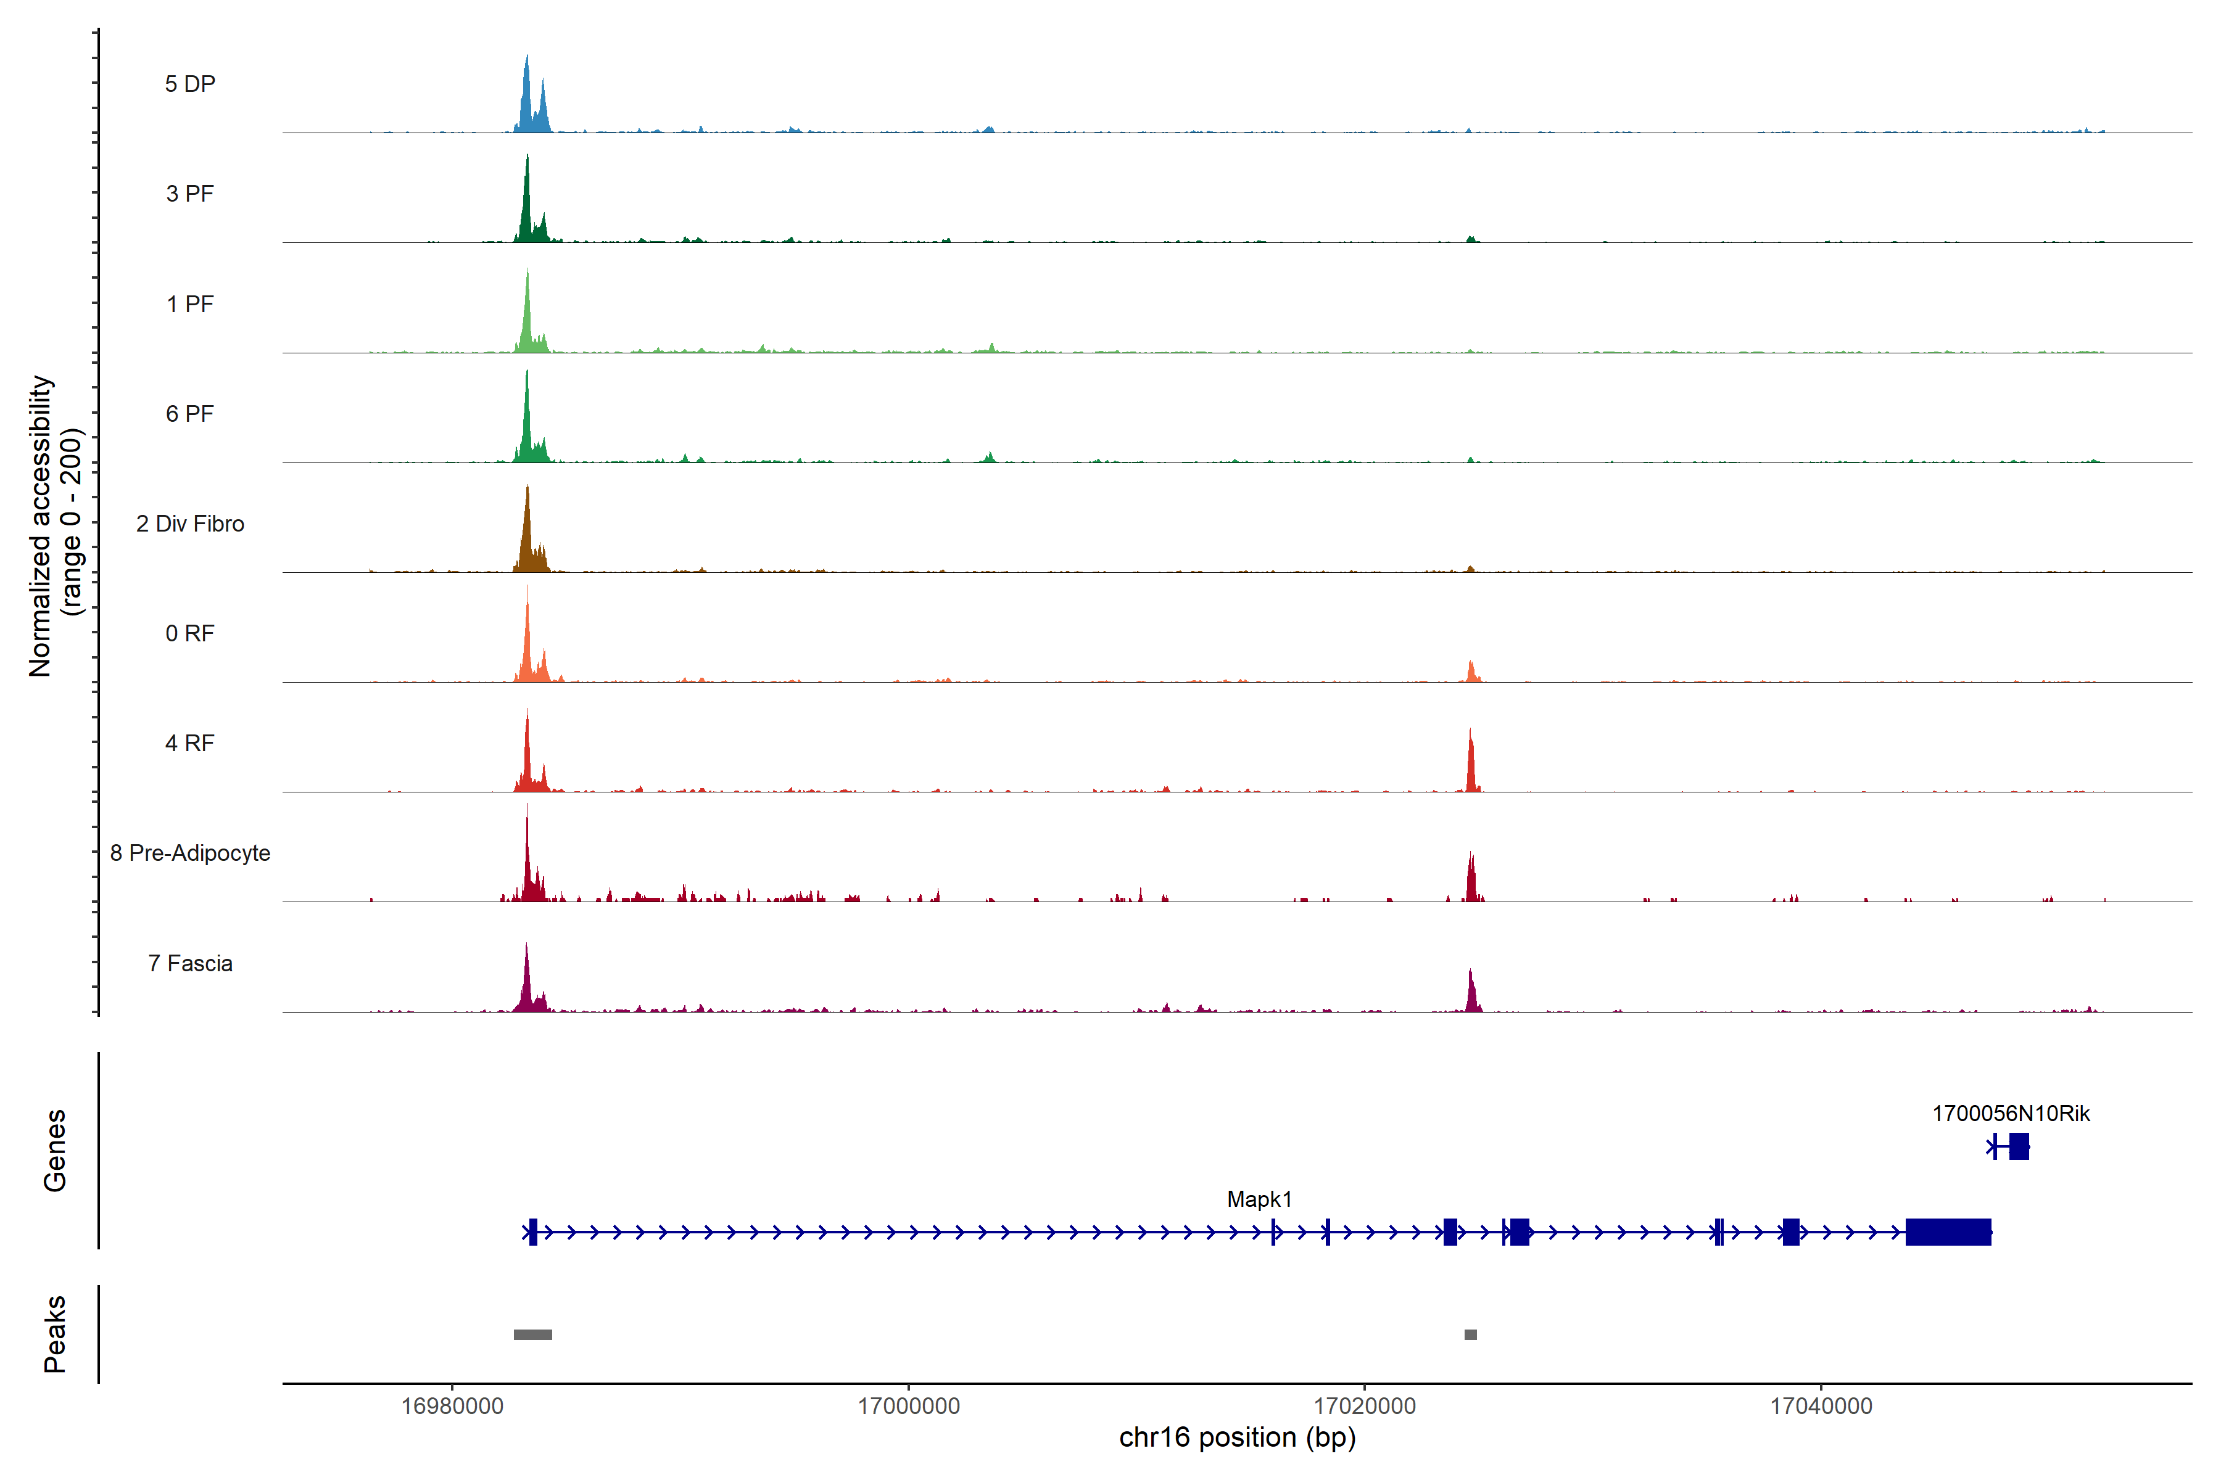Click the 8 Pre-Adipocyte track label
This screenshot has width=2221, height=1480.
point(190,852)
